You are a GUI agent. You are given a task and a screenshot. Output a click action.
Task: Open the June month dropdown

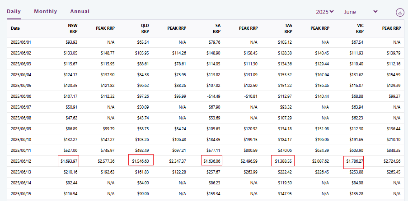[361, 12]
